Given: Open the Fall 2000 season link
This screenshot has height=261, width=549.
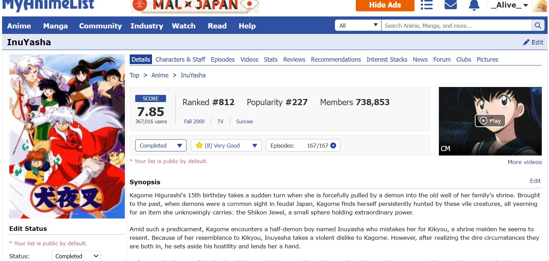Looking at the screenshot, I should 194,122.
